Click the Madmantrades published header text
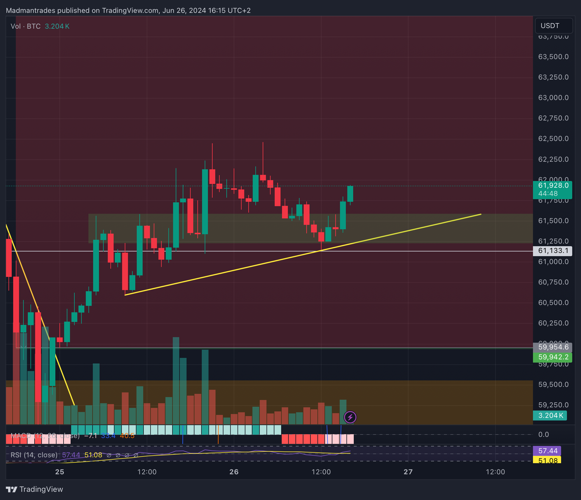The height and width of the screenshot is (500, 581). click(x=128, y=11)
